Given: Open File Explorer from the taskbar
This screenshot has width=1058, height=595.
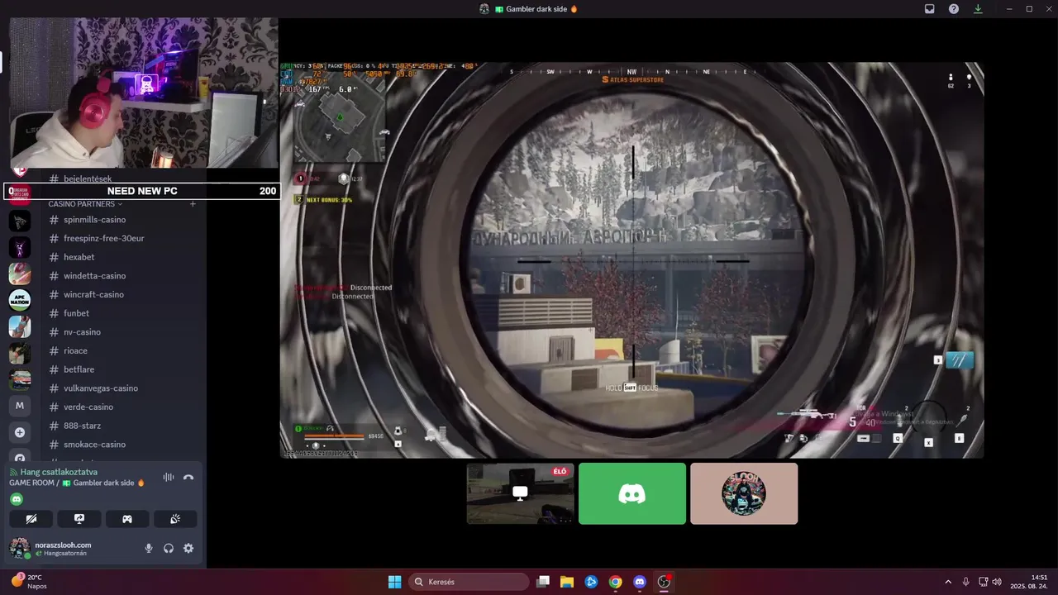Looking at the screenshot, I should click(x=567, y=582).
